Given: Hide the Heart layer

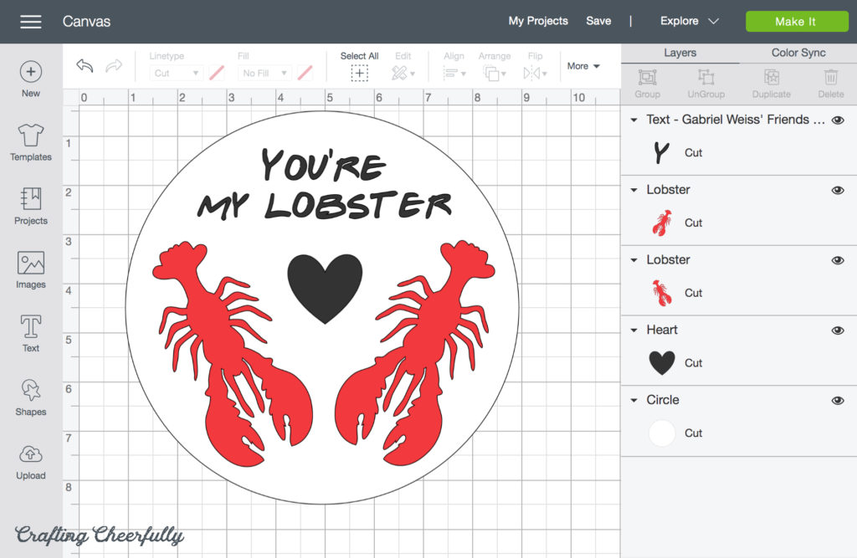Looking at the screenshot, I should (x=837, y=330).
